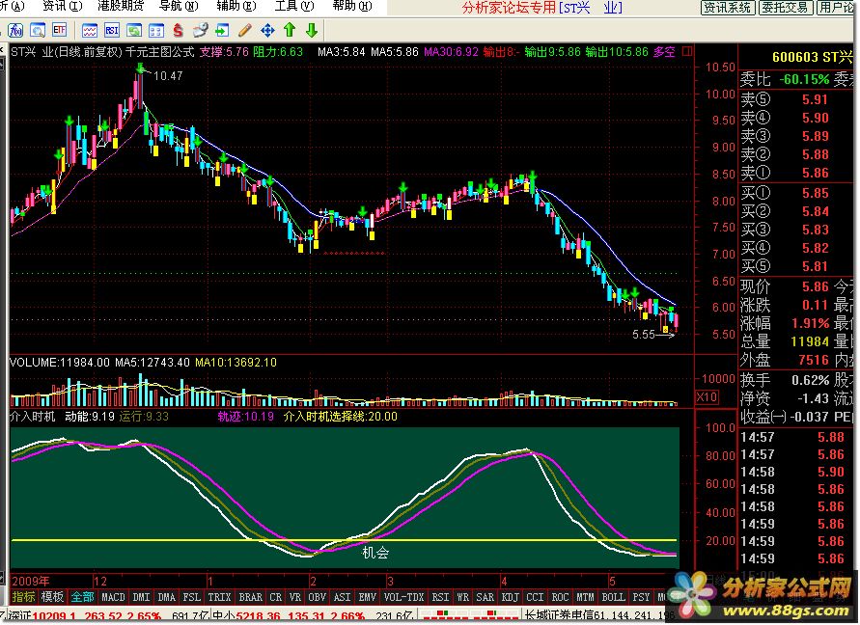Select the VR indicator tab

coord(295,597)
